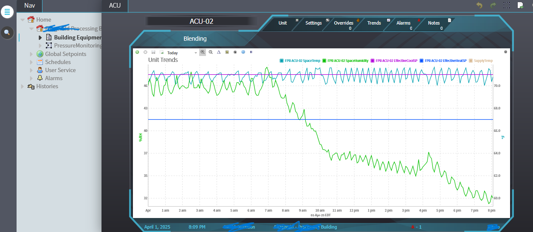
Task: Click the time zoom magnifier icon
Action: point(211,52)
